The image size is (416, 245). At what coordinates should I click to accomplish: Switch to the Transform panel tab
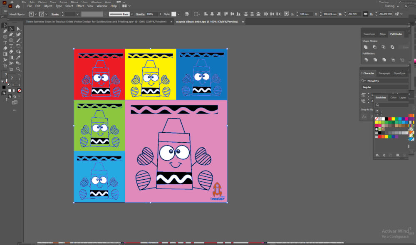pyautogui.click(x=369, y=34)
